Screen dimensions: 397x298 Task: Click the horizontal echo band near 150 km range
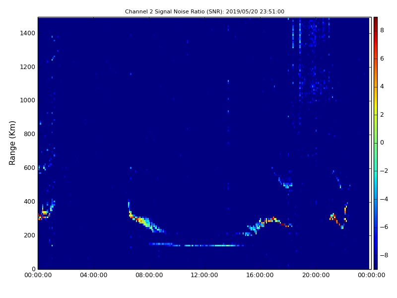(196, 245)
